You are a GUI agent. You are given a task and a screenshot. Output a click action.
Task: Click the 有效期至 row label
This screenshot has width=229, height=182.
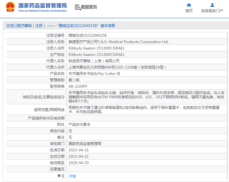click(x=57, y=163)
